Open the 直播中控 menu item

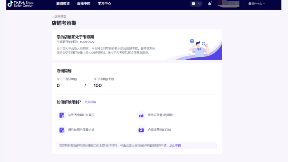[83, 4]
